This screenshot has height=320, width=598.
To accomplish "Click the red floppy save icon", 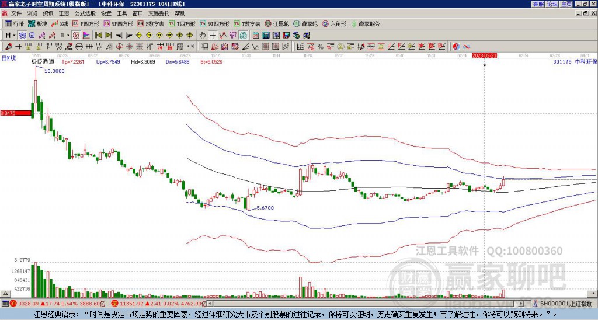I will [x=286, y=36].
